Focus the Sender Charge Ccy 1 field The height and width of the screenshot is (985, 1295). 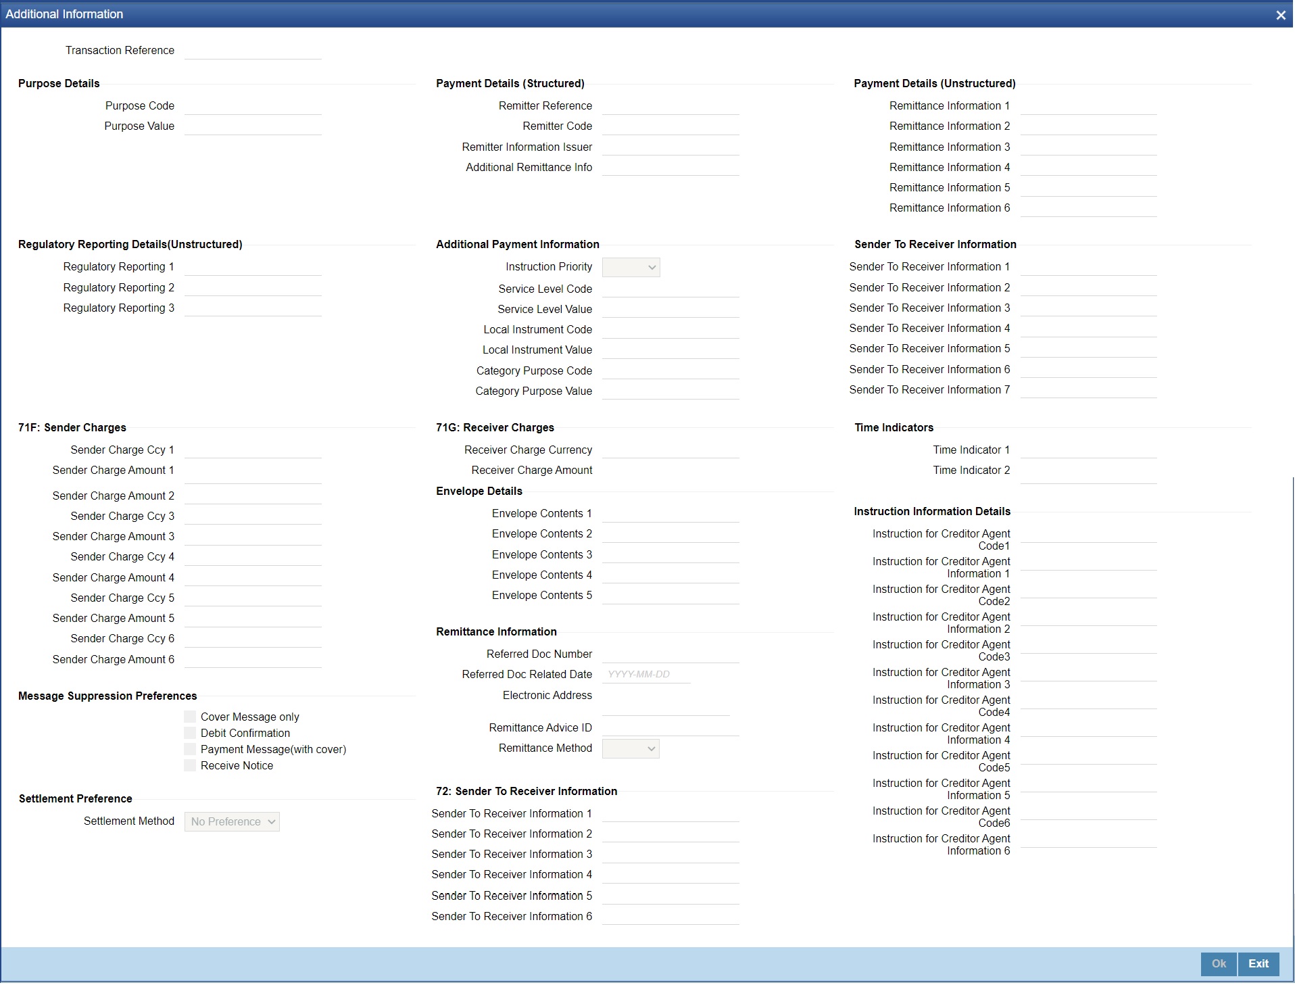pos(253,450)
